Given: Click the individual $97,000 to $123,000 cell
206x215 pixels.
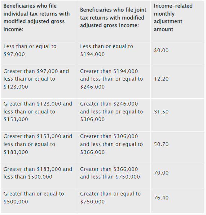Looking at the screenshot, I should (x=39, y=82).
